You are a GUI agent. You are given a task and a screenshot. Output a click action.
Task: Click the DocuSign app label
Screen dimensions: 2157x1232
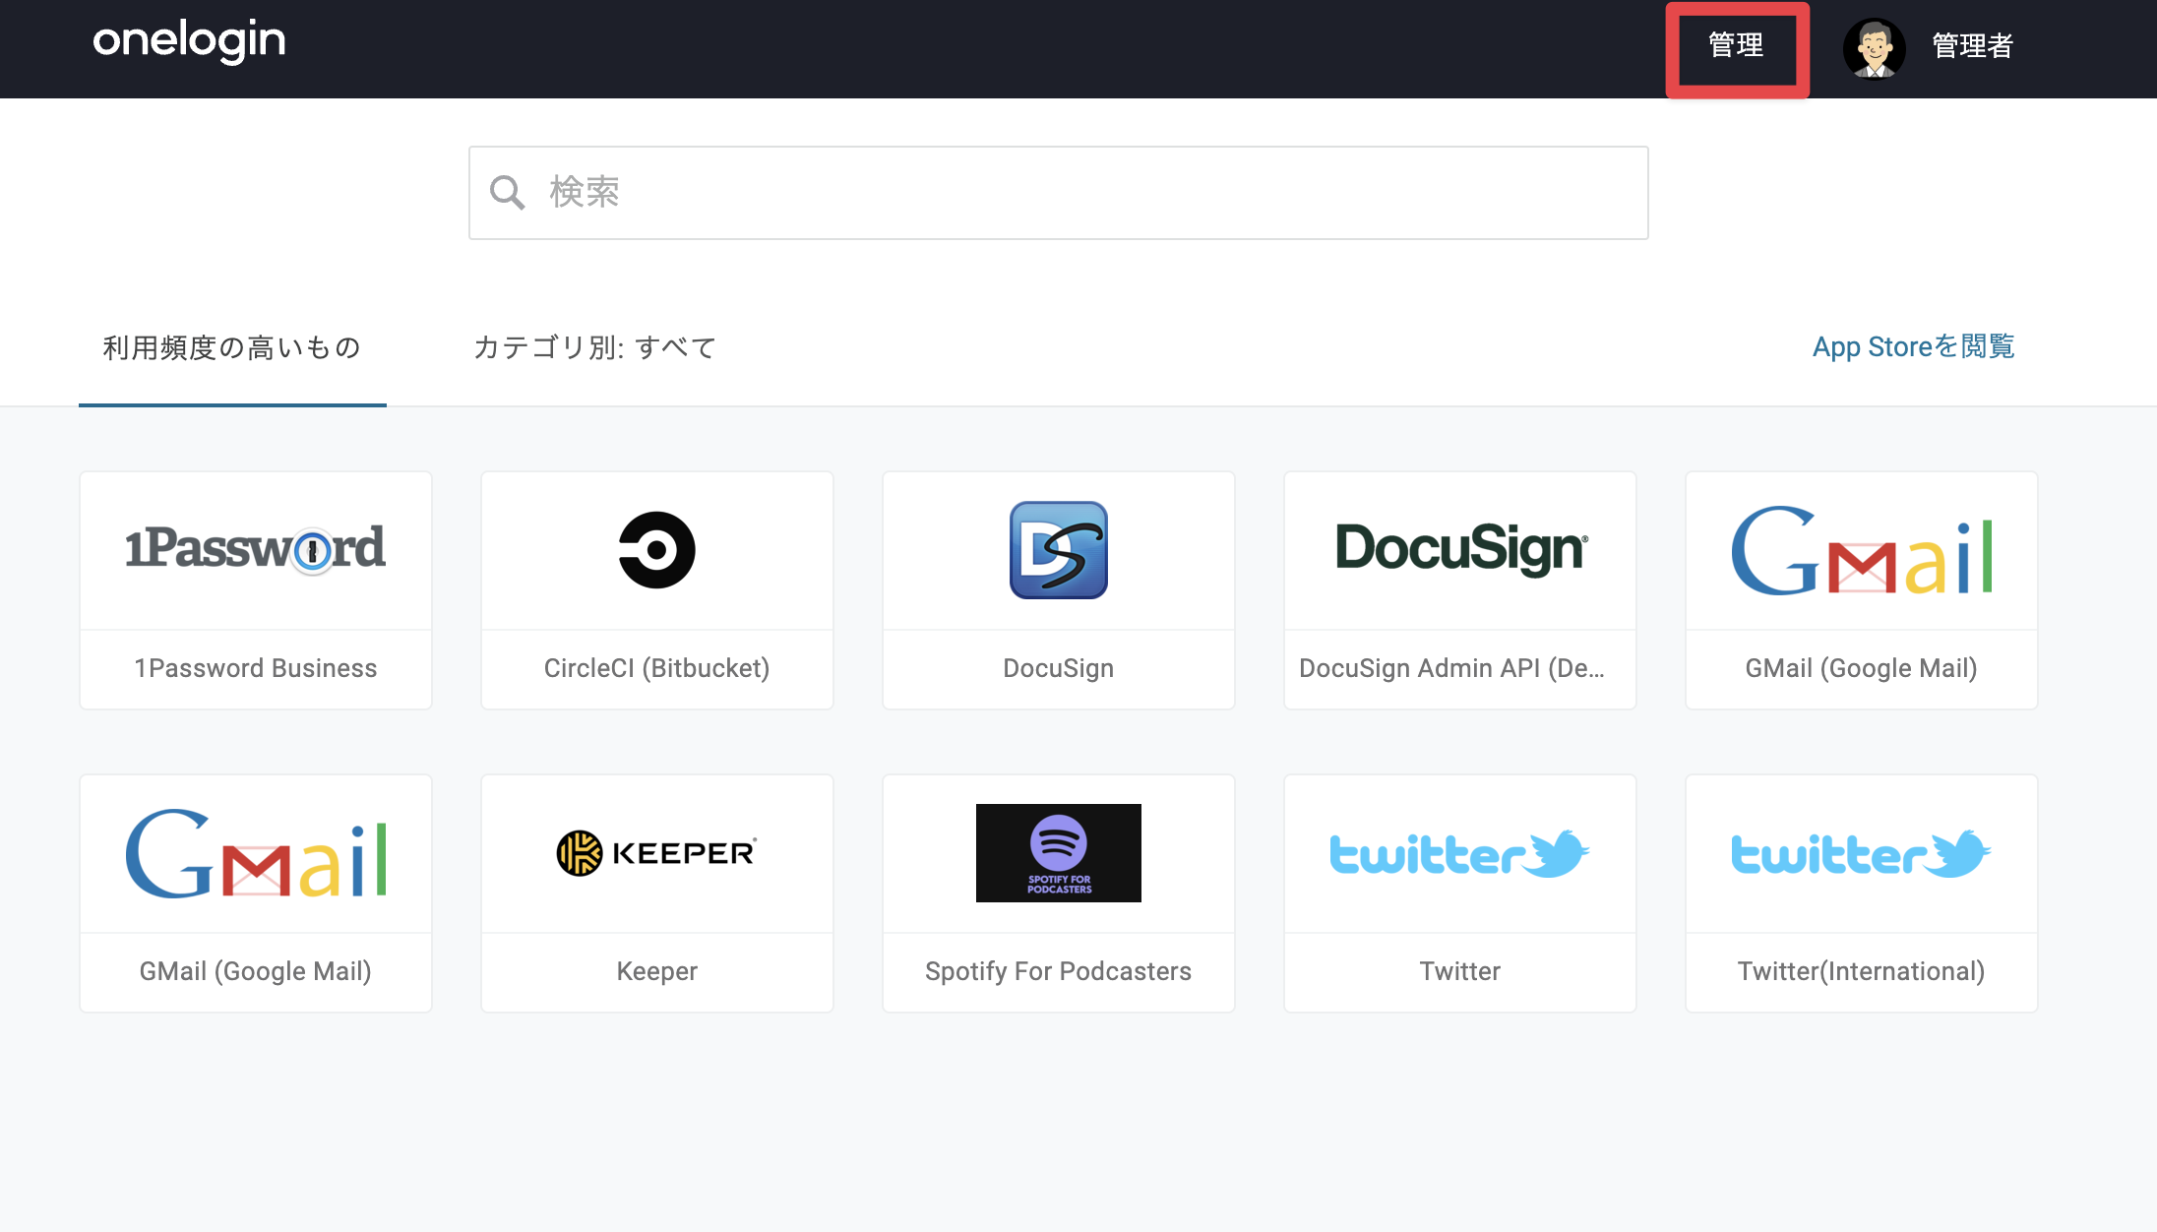(x=1059, y=668)
